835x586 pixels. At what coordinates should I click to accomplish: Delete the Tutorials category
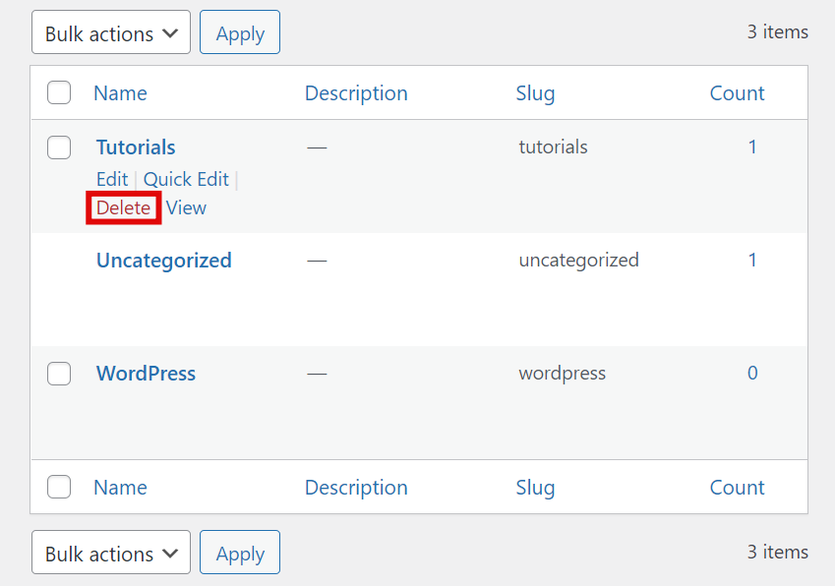pos(123,207)
